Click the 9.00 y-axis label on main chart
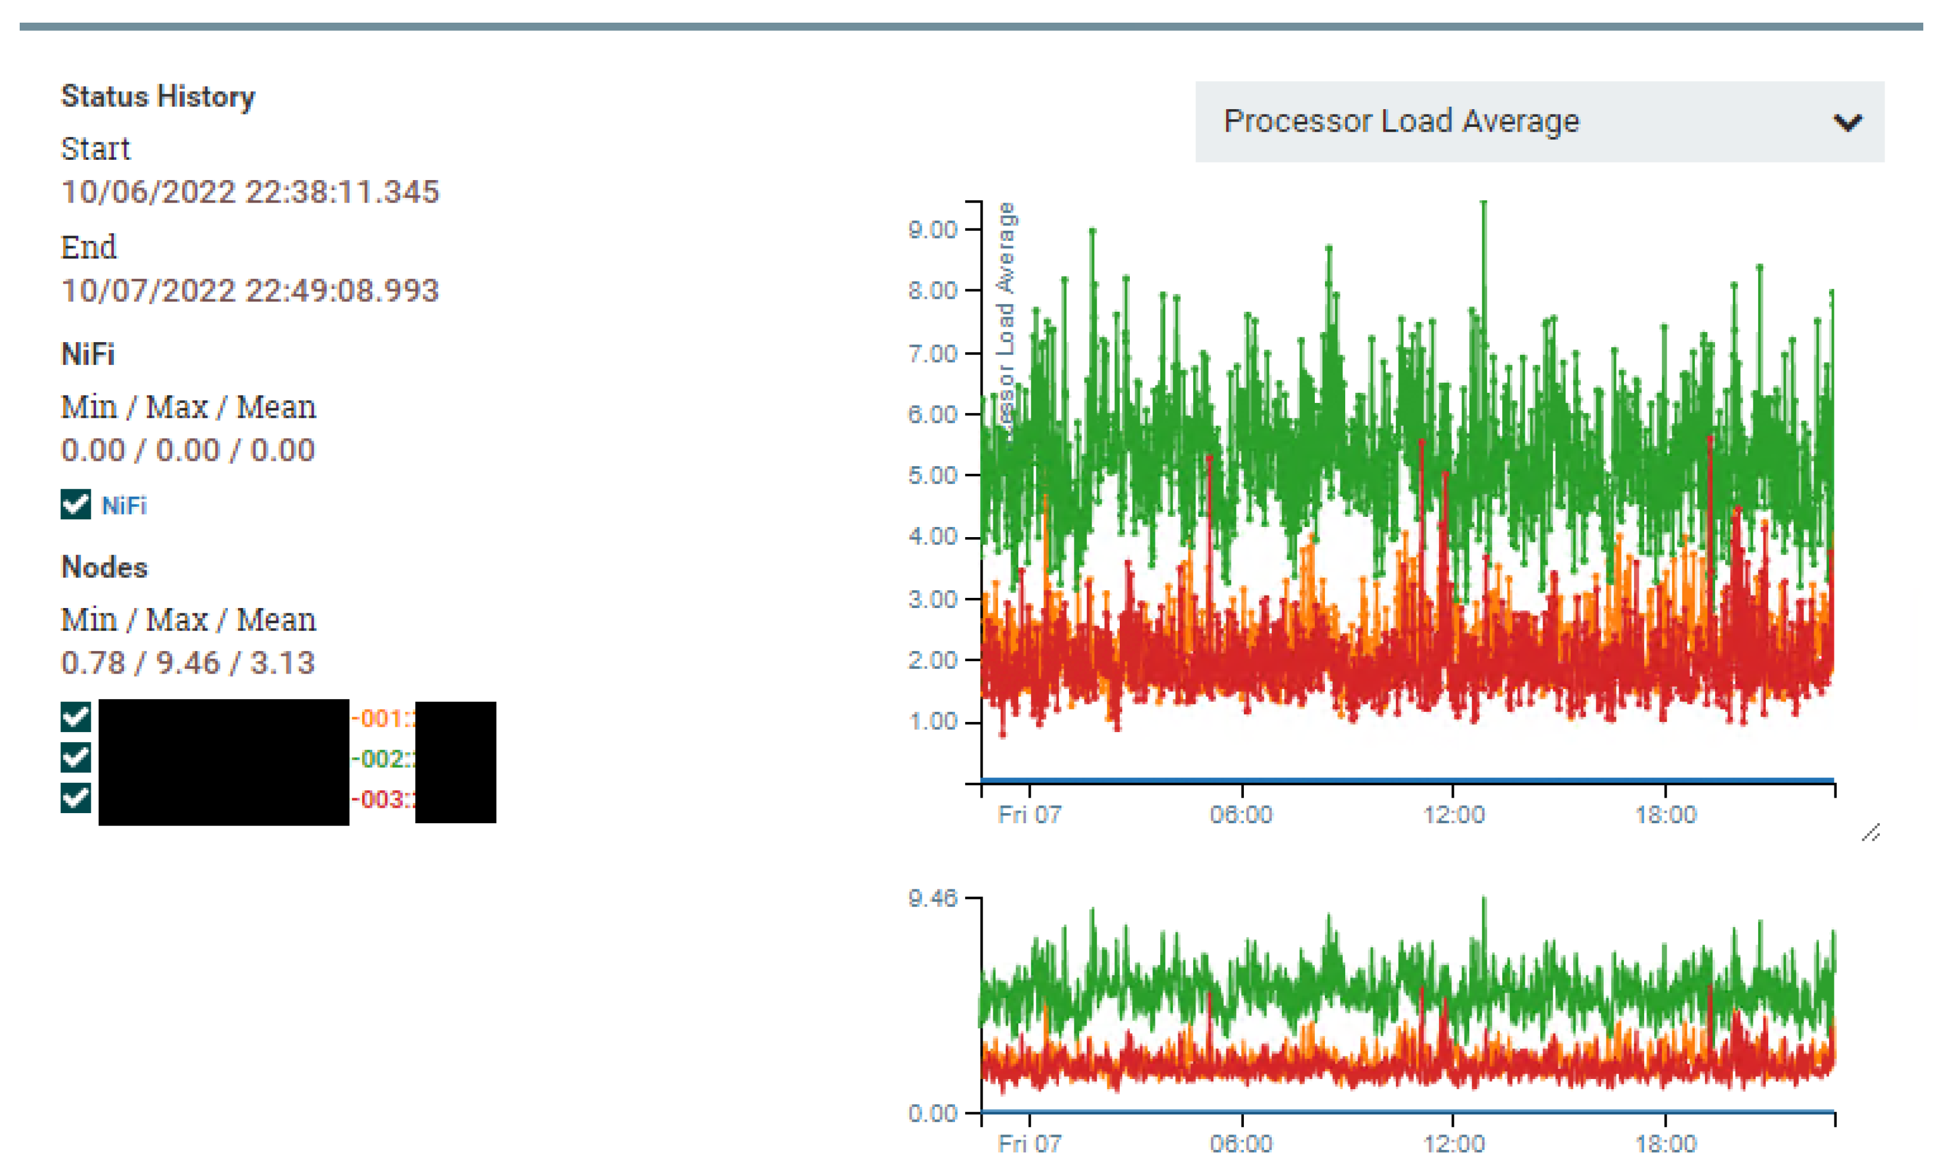Image resolution: width=1940 pixels, height=1169 pixels. coord(932,230)
